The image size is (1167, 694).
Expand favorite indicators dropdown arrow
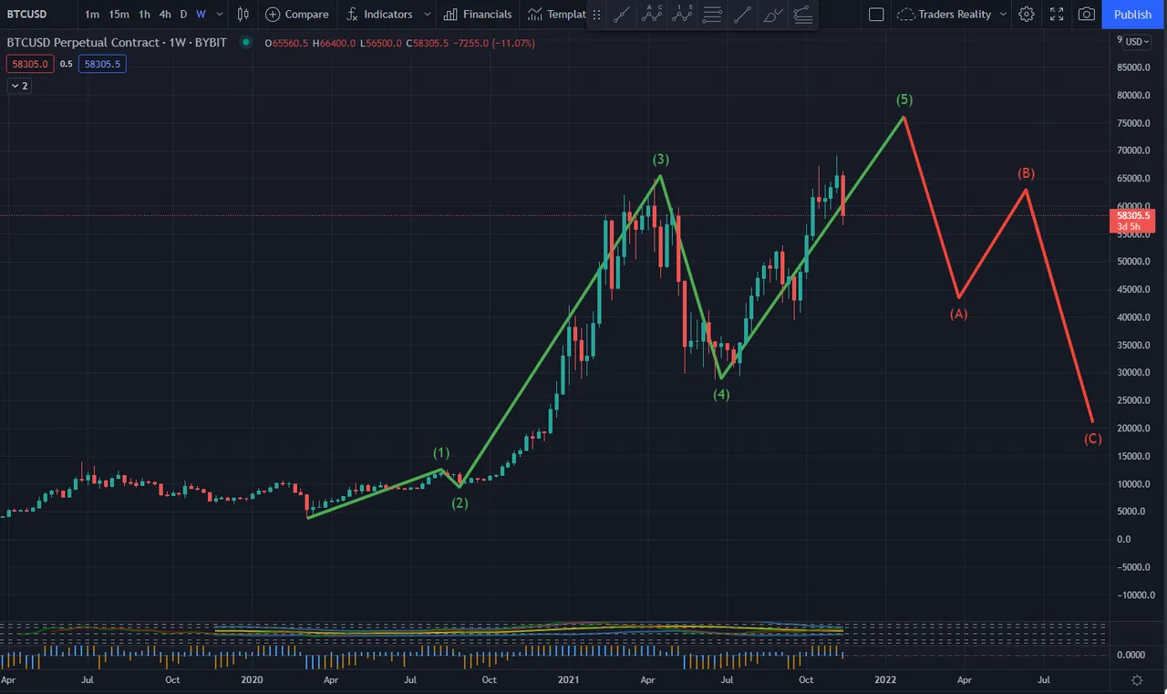pyautogui.click(x=427, y=14)
